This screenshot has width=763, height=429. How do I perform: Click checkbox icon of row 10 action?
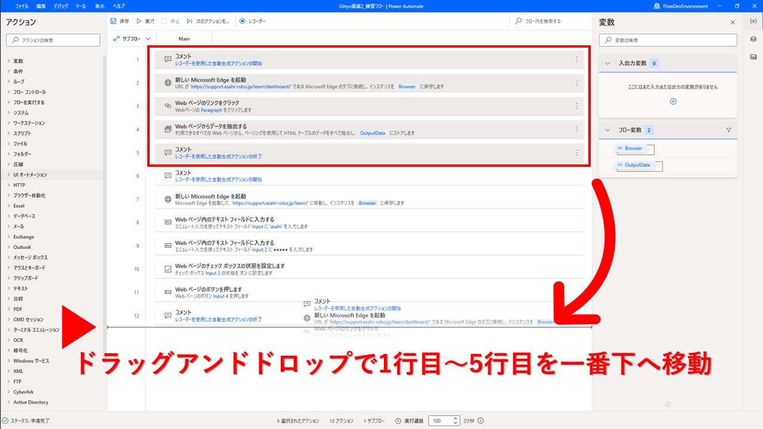coord(168,269)
